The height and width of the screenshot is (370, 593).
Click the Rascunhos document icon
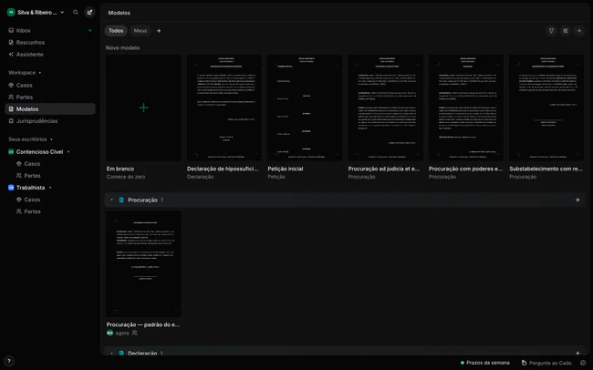[x=11, y=42]
